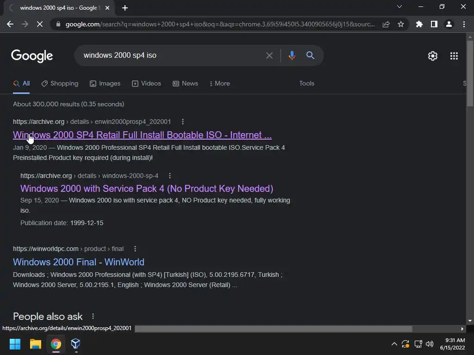The width and height of the screenshot is (474, 355).
Task: Click the Chrome taskbar icon
Action: coord(56,344)
